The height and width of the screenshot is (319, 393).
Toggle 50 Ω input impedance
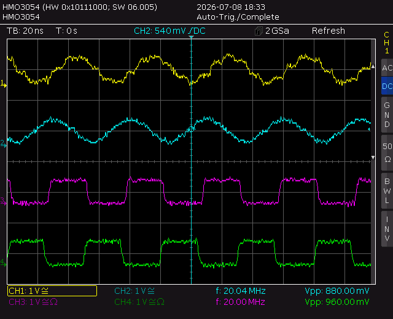(x=387, y=153)
